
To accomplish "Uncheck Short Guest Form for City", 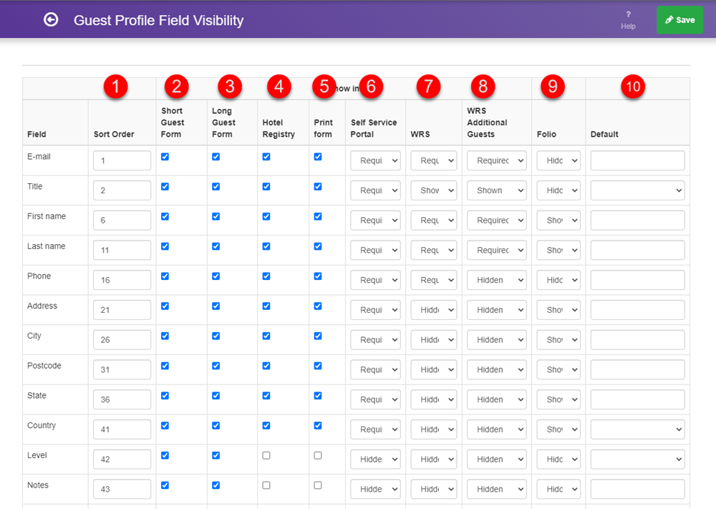I will tap(165, 335).
